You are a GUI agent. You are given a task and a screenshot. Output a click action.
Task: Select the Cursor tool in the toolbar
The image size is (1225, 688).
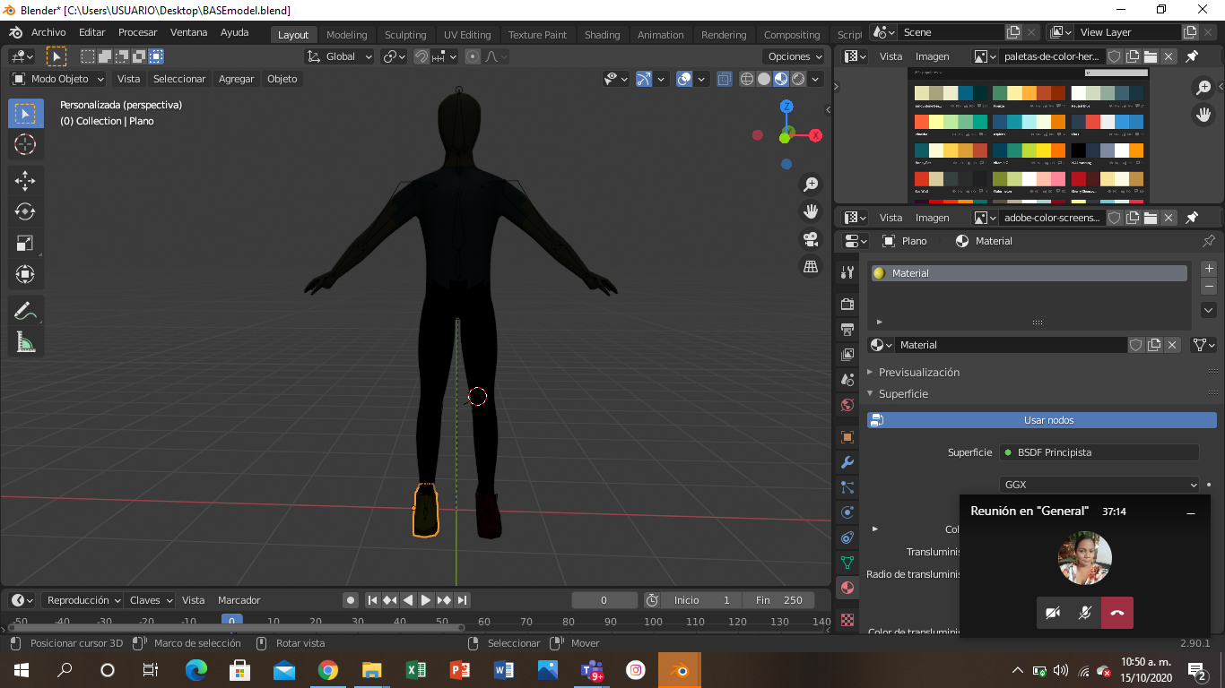pos(25,144)
